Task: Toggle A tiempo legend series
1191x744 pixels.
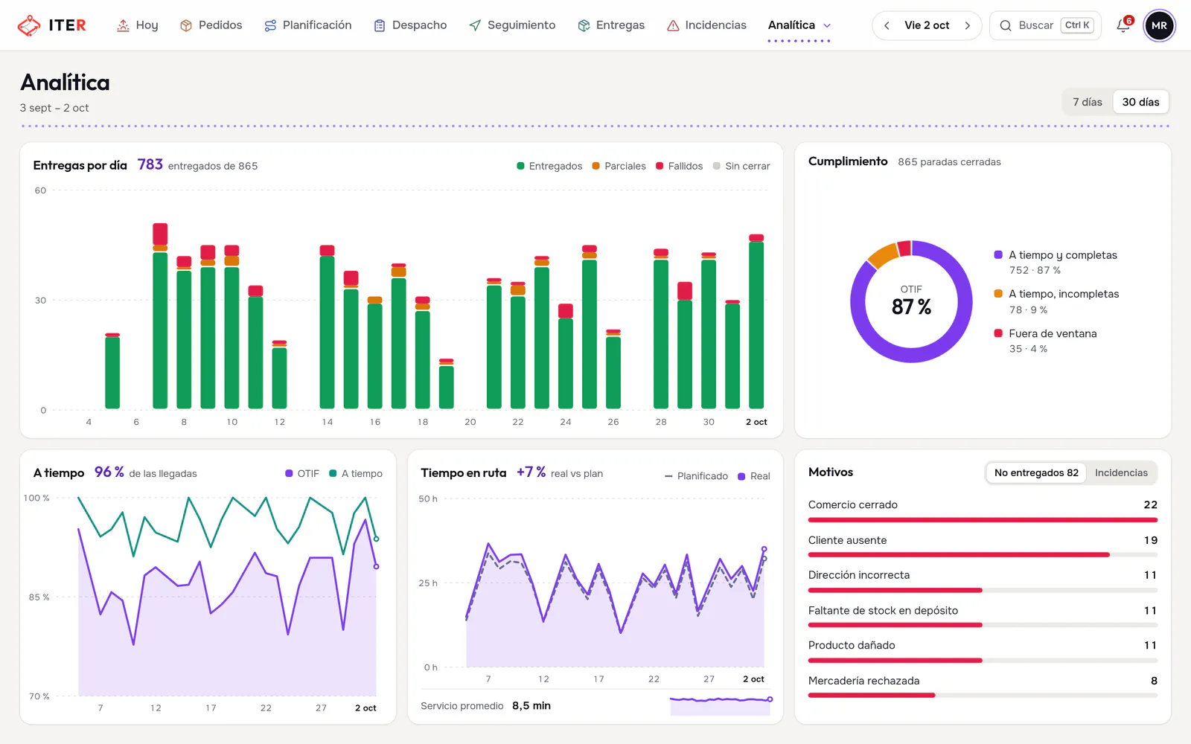Action: [x=356, y=473]
